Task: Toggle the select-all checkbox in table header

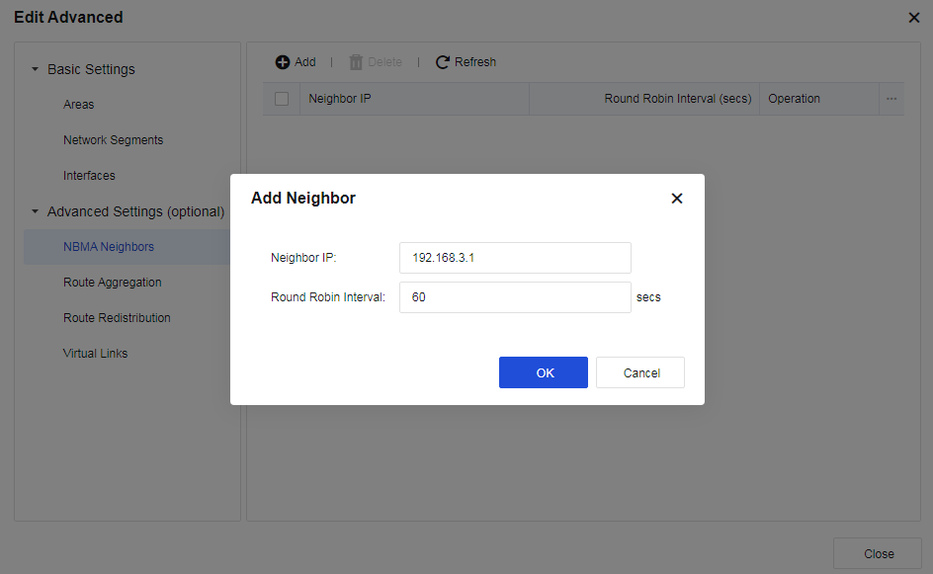Action: 282,99
